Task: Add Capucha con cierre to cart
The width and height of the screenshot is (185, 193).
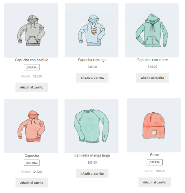Action: tap(152, 78)
